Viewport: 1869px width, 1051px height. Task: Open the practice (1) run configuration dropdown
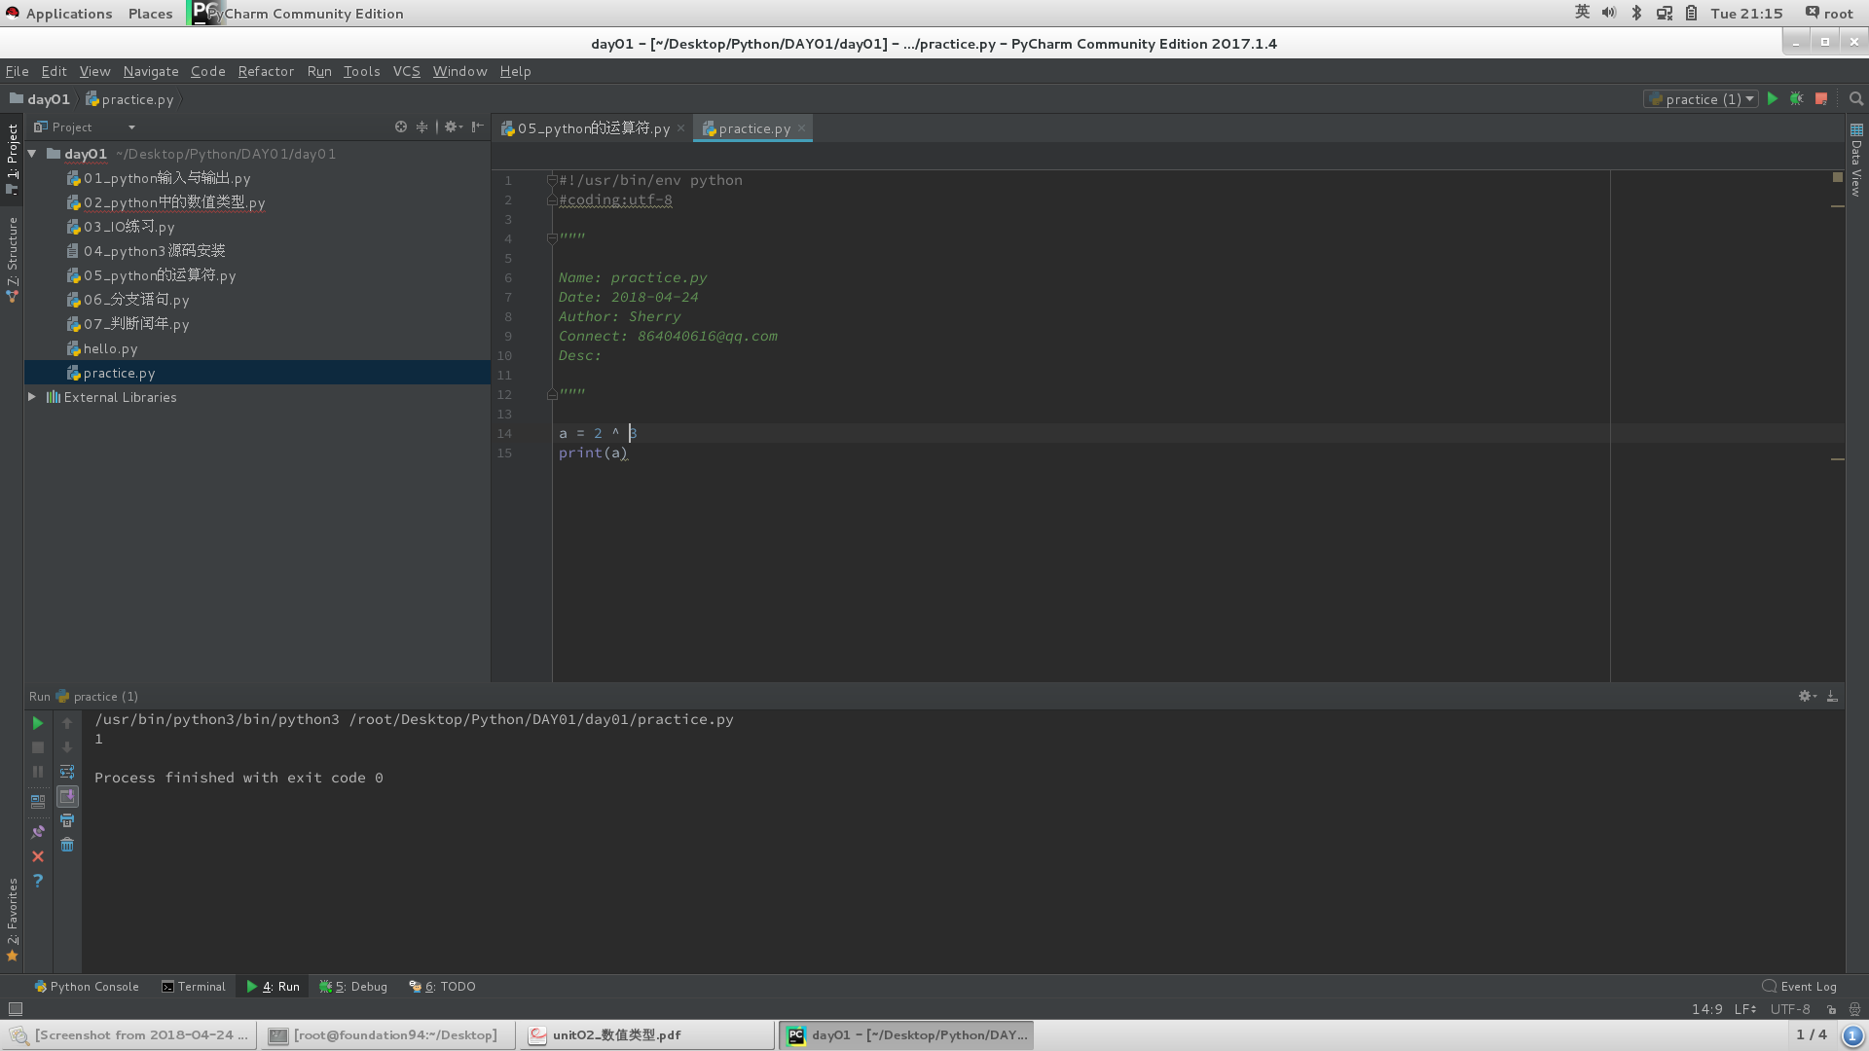click(x=1702, y=99)
